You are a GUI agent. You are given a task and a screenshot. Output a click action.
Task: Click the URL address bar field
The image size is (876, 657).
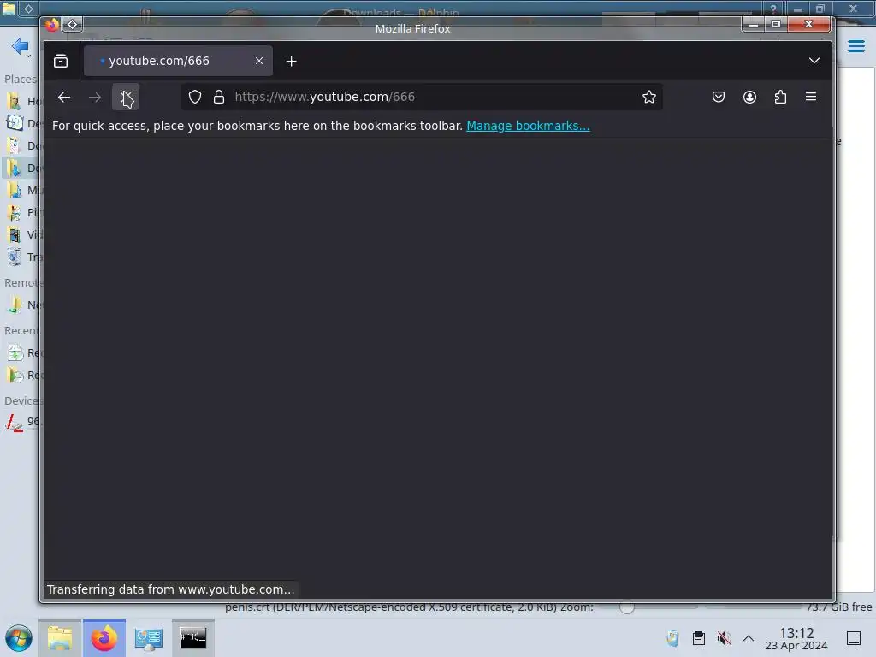click(422, 98)
